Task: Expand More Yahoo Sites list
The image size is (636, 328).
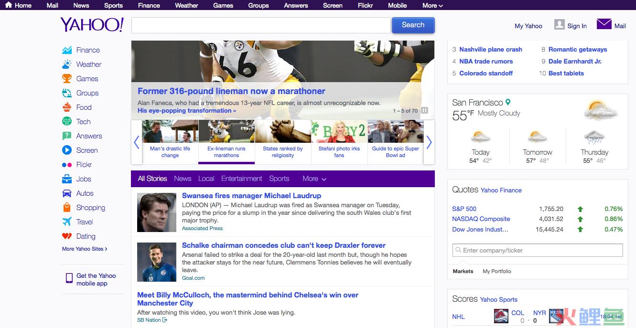Action: [85, 249]
